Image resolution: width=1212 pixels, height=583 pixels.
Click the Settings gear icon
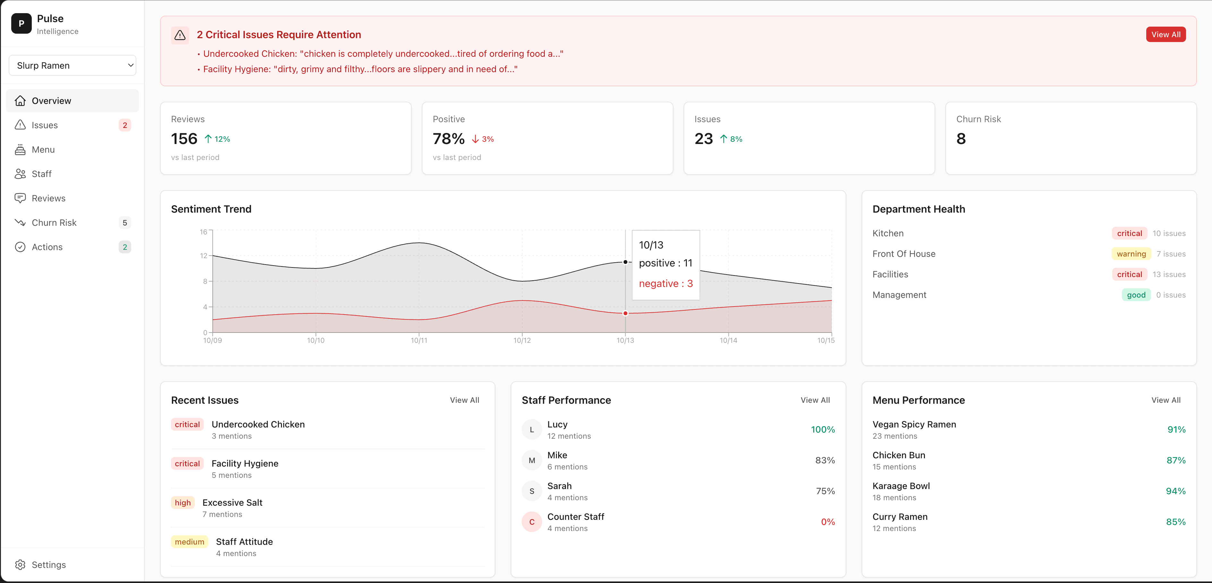(20, 565)
